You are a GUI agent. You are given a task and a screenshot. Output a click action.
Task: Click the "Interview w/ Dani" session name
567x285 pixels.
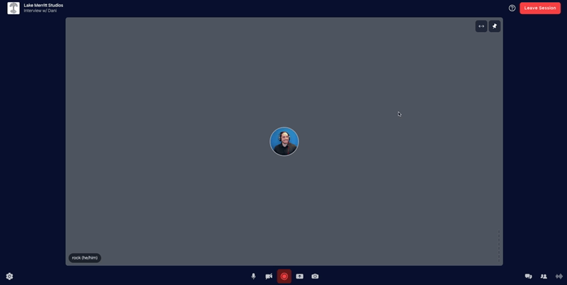40,11
